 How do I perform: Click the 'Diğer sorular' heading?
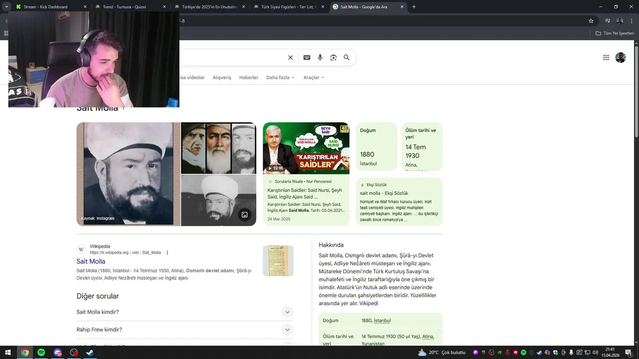pos(97,296)
